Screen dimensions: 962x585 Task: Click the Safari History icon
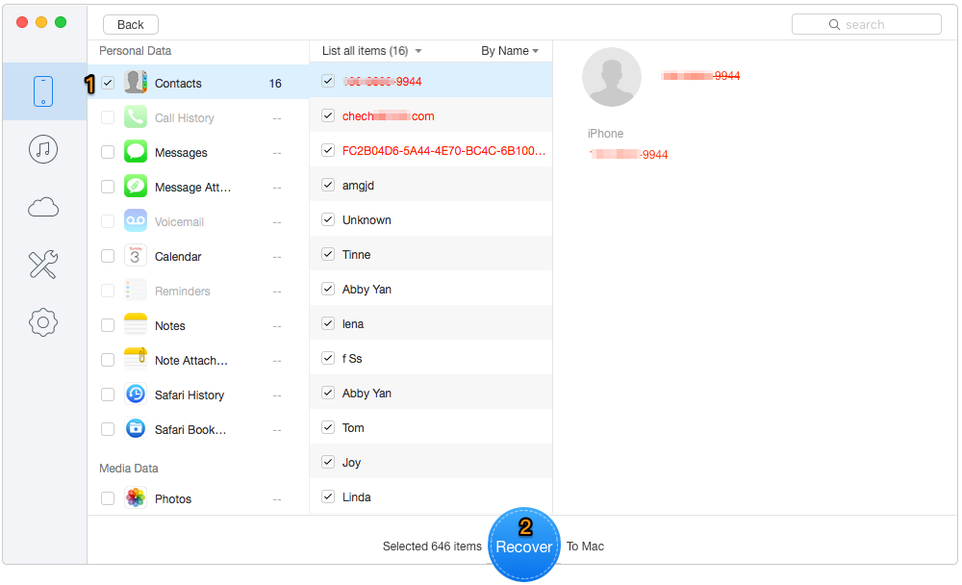click(136, 394)
